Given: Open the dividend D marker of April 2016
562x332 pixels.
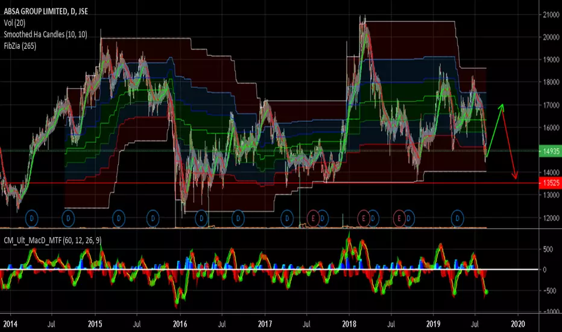Looking at the screenshot, I should [201, 219].
